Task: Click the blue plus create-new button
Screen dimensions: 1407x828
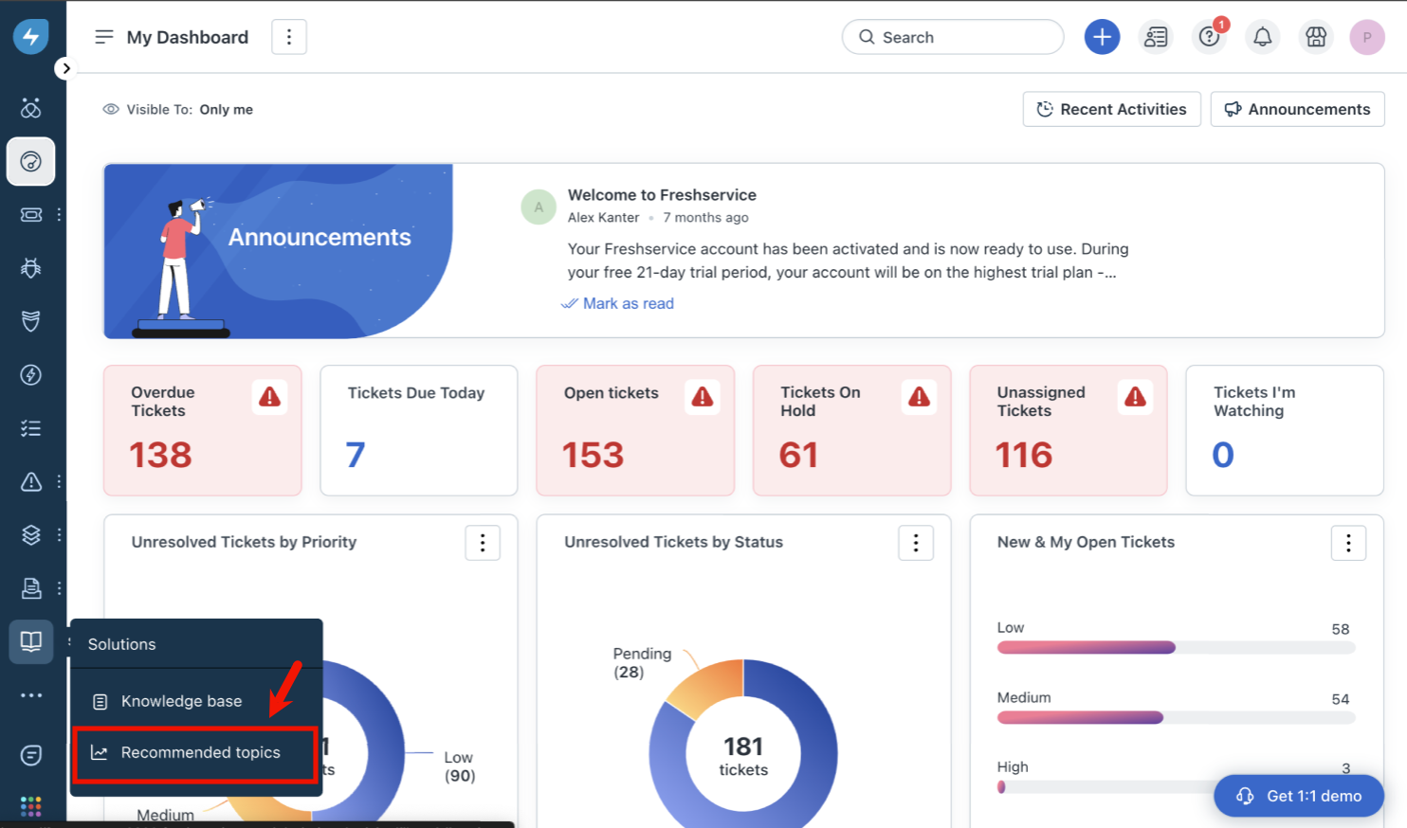Action: click(1102, 37)
